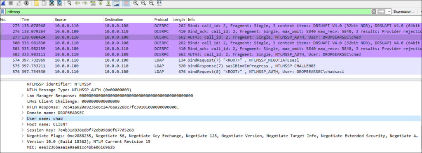Select the MIC value line
Image resolution: width=422 pixels, height=153 pixels.
pos(71,147)
